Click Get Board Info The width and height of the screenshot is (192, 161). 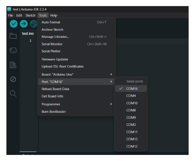coord(76,96)
